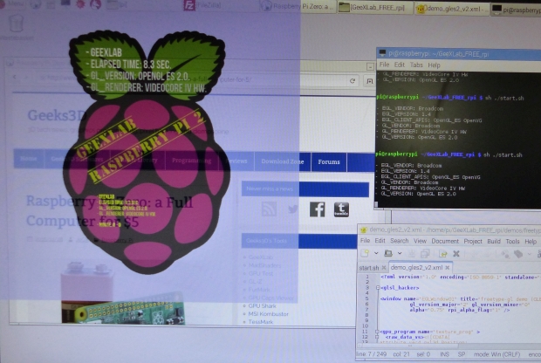Open the MSI Kombustor tool link

click(268, 314)
